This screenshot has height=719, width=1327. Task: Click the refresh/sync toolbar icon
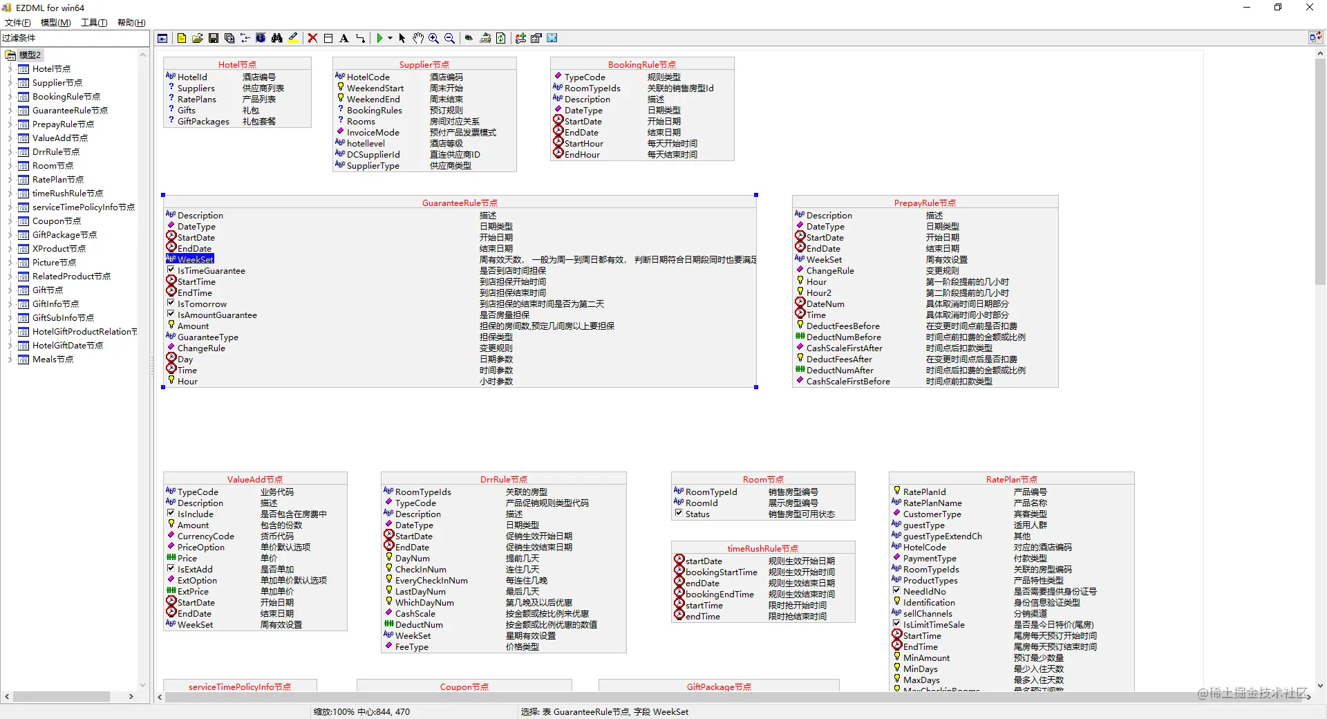pos(501,38)
